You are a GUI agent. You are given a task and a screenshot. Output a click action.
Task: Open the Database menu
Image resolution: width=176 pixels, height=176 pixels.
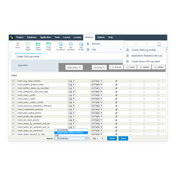pyautogui.click(x=32, y=37)
